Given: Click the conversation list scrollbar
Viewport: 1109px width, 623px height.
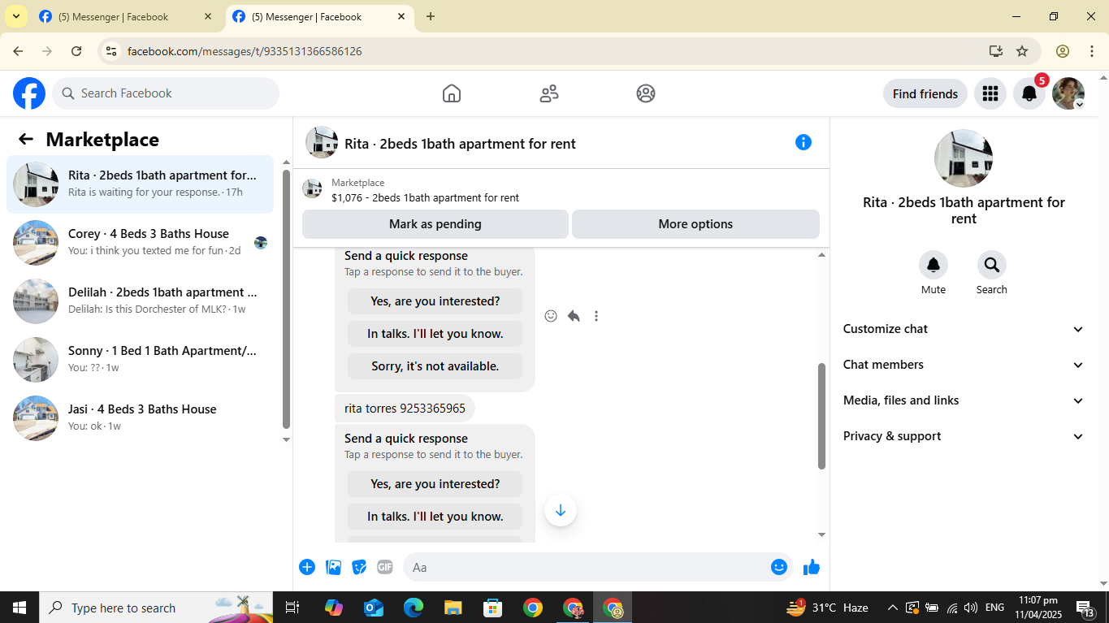Looking at the screenshot, I should pos(286,299).
